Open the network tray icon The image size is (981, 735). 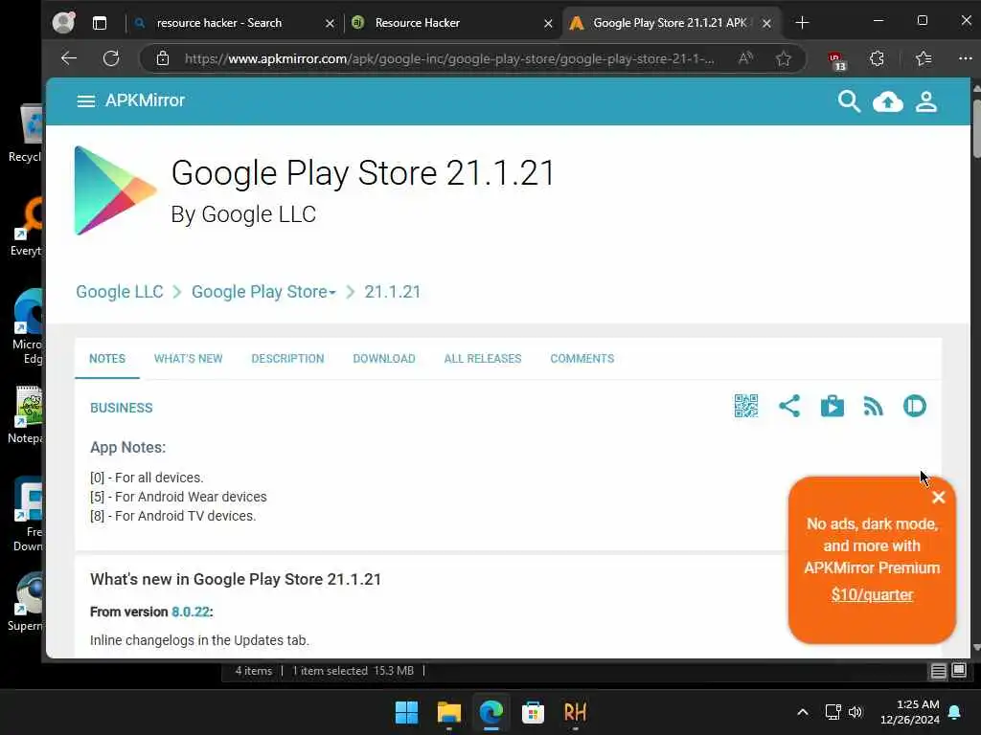click(x=833, y=712)
